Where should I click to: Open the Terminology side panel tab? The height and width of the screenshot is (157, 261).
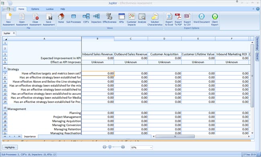click(x=257, y=44)
